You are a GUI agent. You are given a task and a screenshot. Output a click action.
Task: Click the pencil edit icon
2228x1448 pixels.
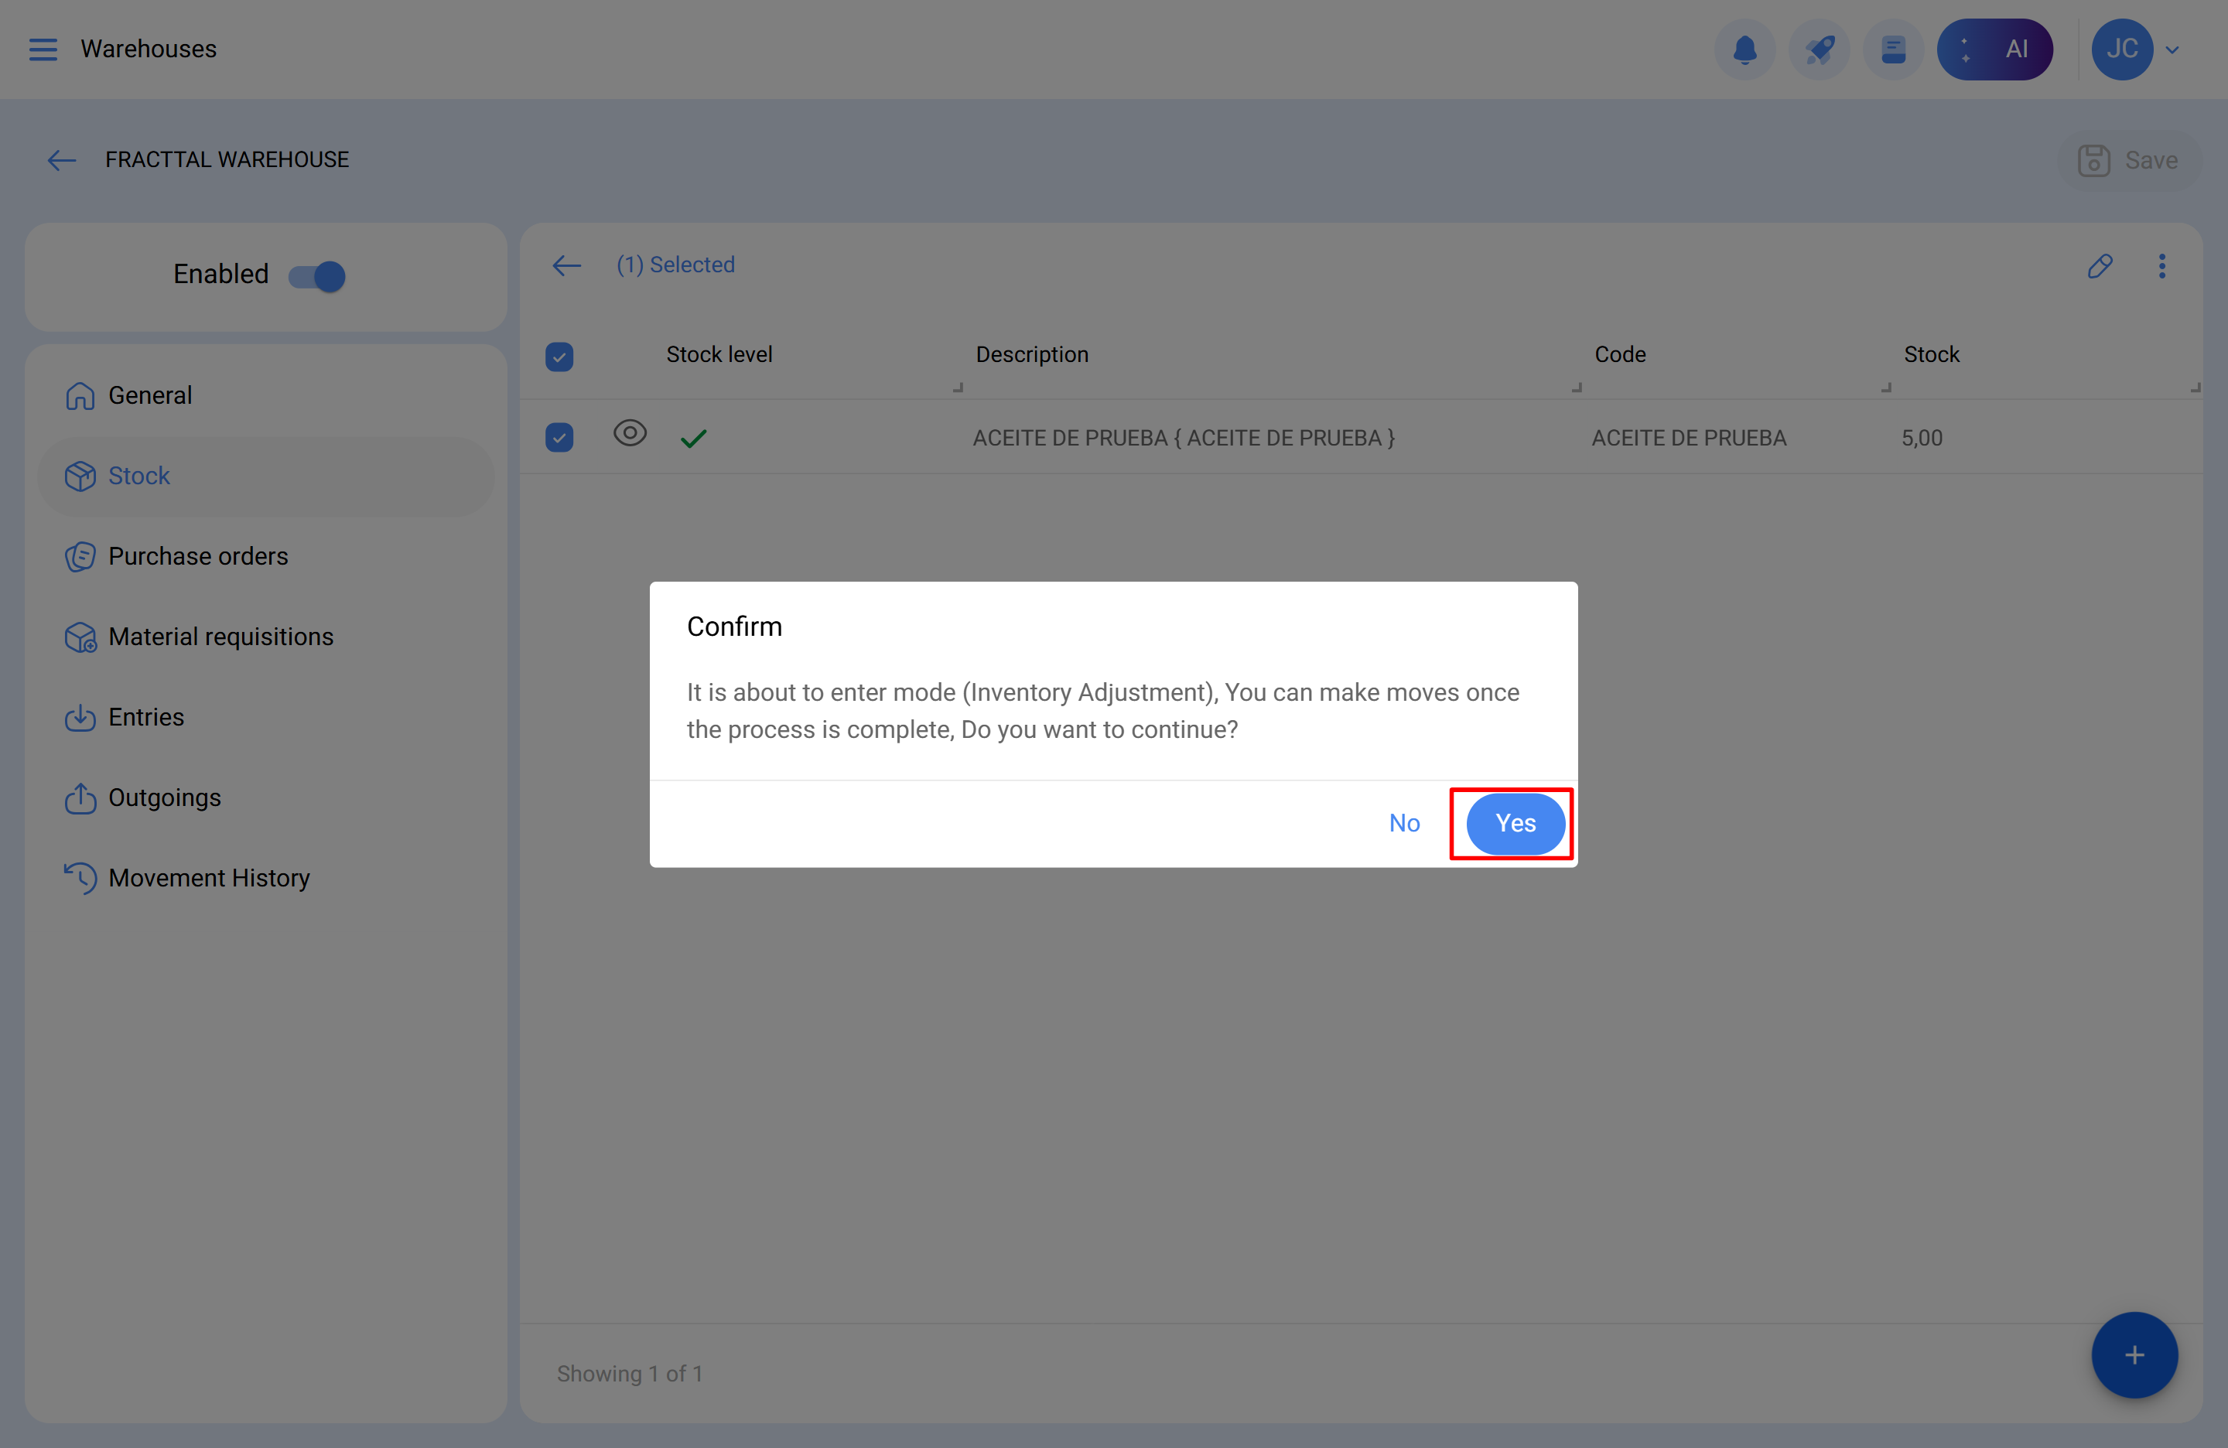[2100, 266]
